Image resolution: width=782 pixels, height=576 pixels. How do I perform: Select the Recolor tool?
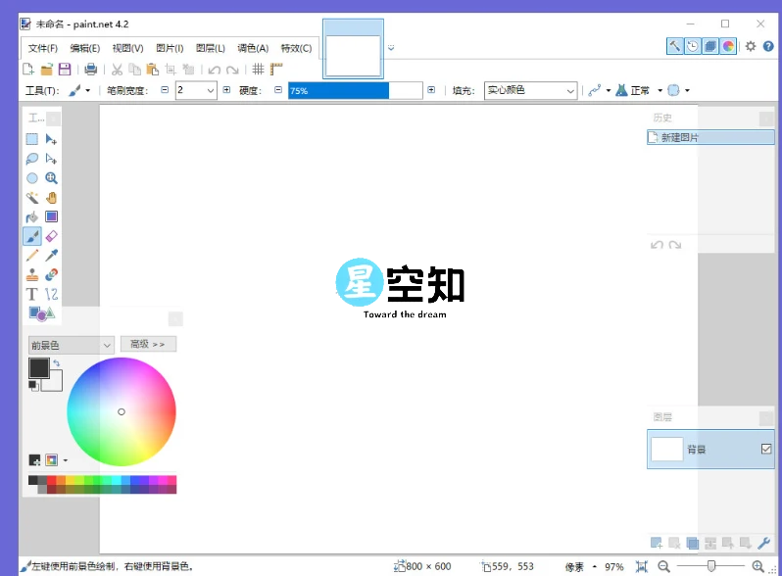(51, 275)
